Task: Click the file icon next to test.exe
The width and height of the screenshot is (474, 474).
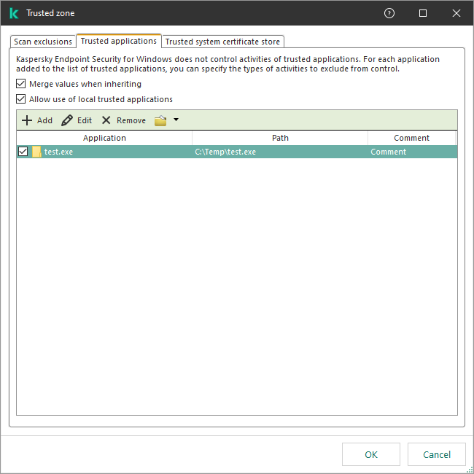Action: pyautogui.click(x=36, y=152)
